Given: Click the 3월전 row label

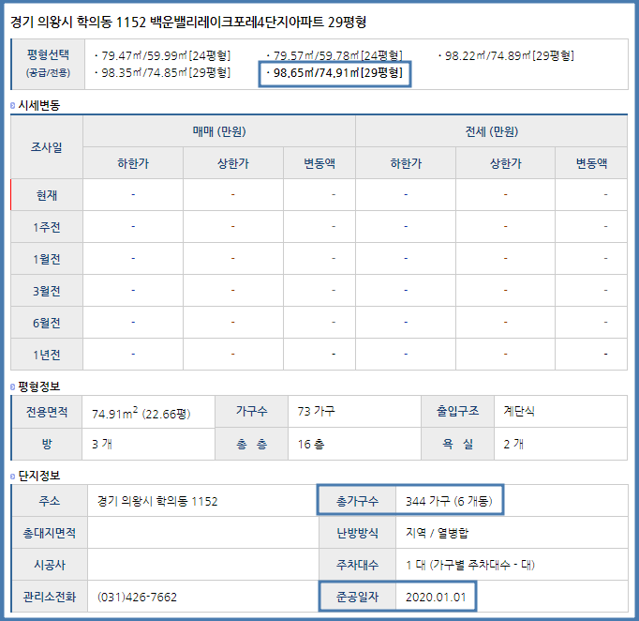Looking at the screenshot, I should point(47,291).
